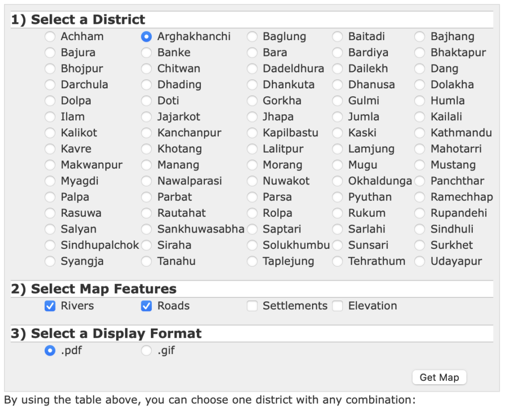508x412 pixels.
Task: Choose Manang district
Action: click(146, 165)
